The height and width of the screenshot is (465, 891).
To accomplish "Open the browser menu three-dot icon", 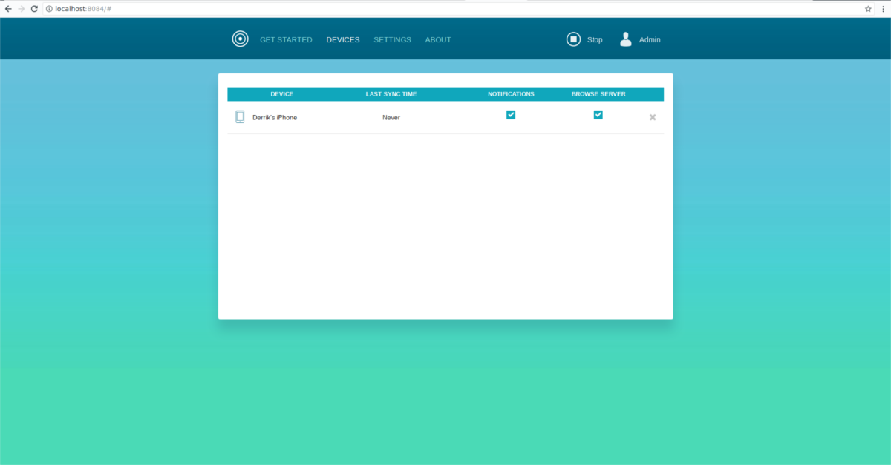I will pos(882,9).
